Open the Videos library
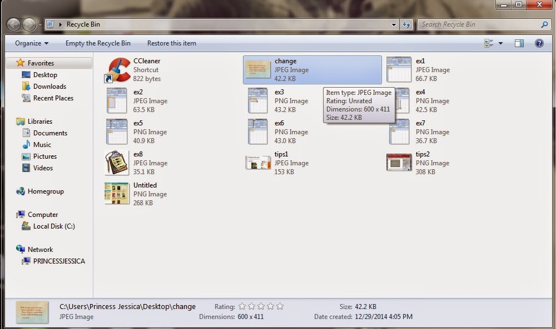Viewport: 556px width, 329px height. [x=43, y=168]
